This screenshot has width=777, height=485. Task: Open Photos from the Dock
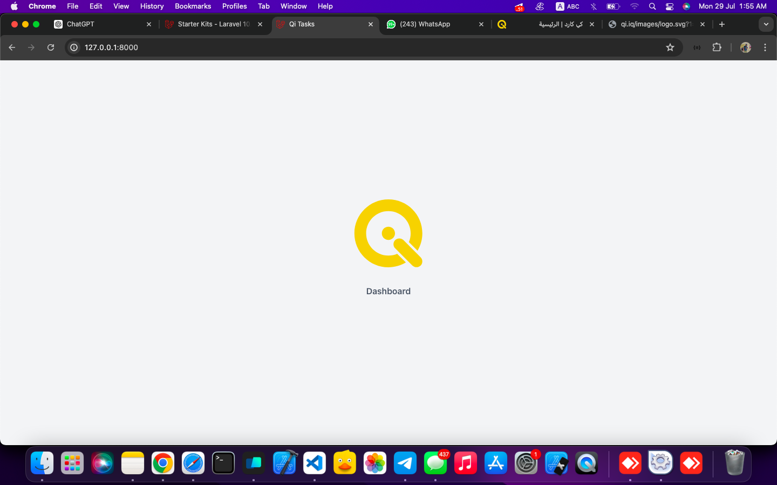point(375,463)
